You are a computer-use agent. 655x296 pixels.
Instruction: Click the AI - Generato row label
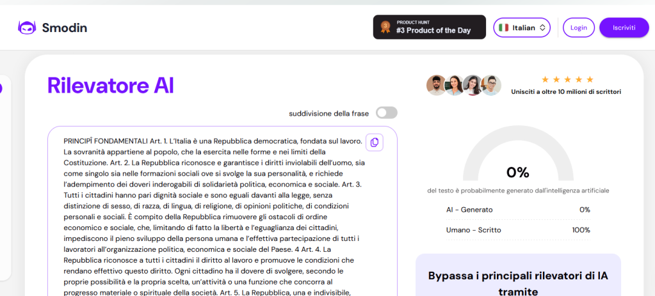click(469, 210)
